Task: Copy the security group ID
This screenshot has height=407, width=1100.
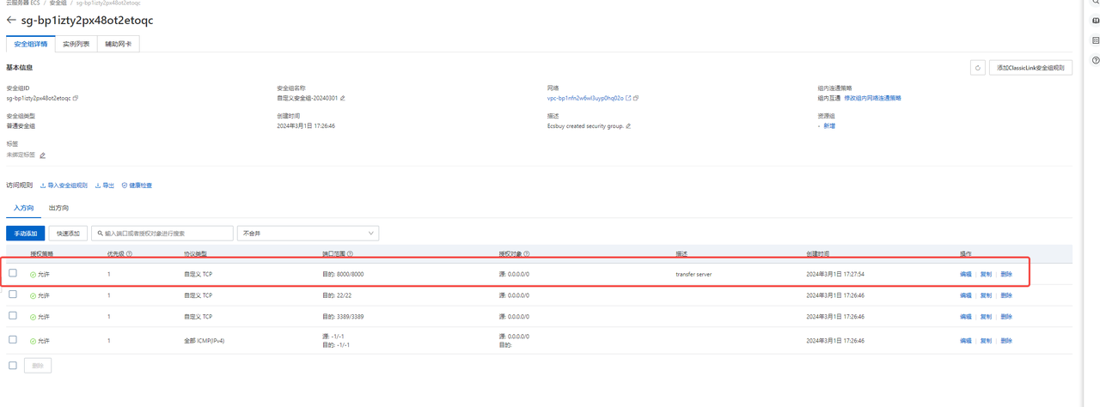Action: [x=76, y=99]
